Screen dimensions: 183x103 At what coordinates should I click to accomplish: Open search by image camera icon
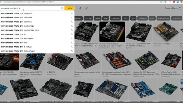(86, 8)
